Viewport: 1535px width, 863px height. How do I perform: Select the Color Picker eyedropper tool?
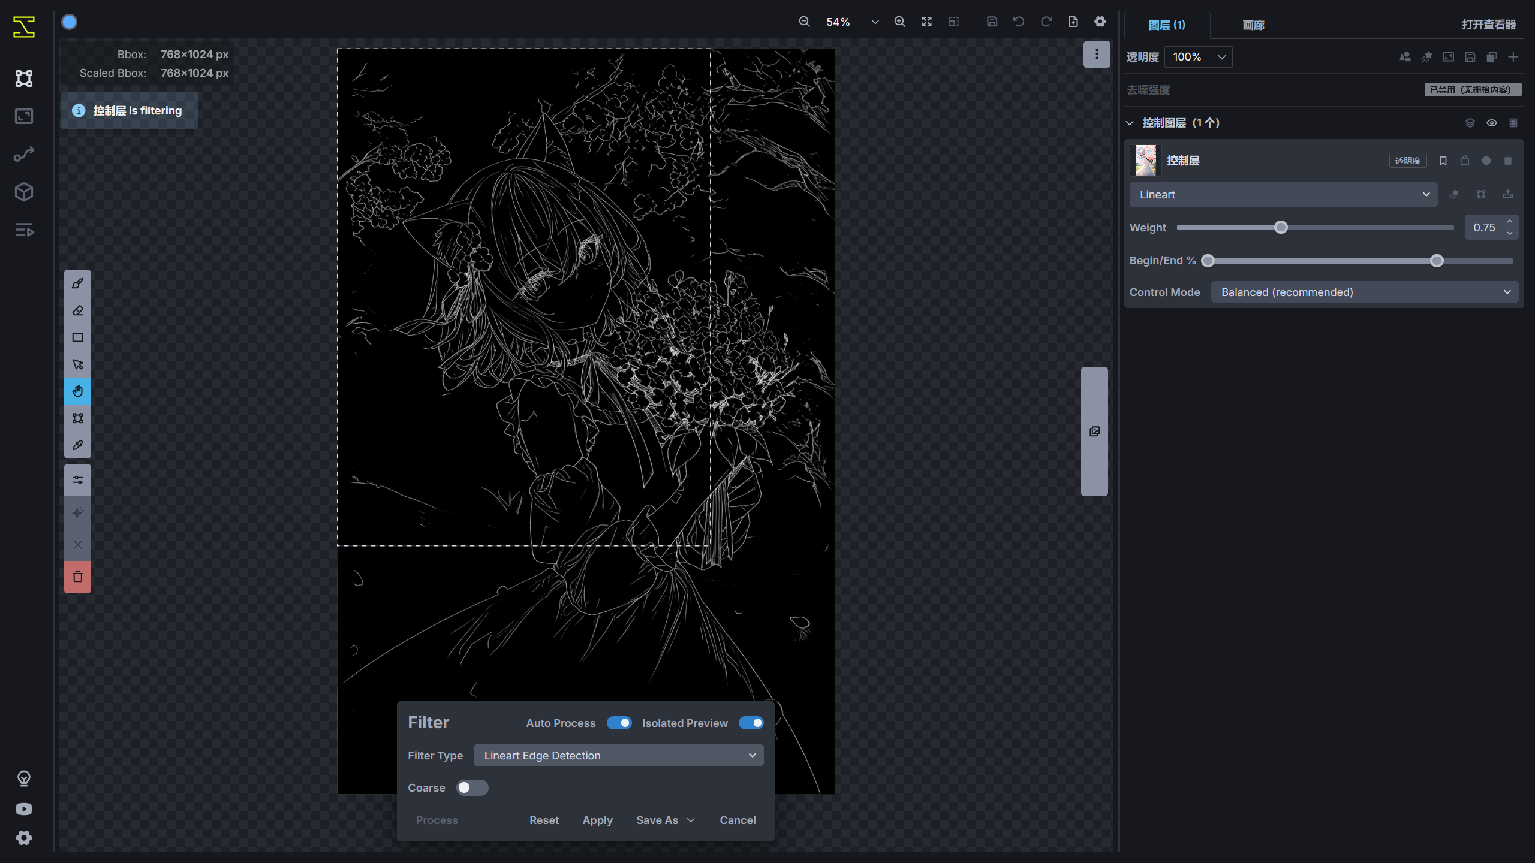point(77,445)
